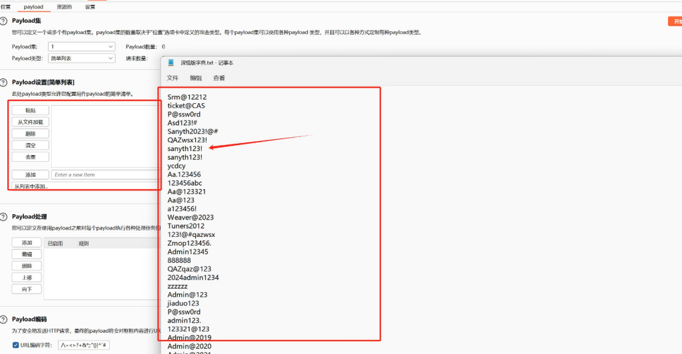Click the orange start attack button

coord(674,22)
